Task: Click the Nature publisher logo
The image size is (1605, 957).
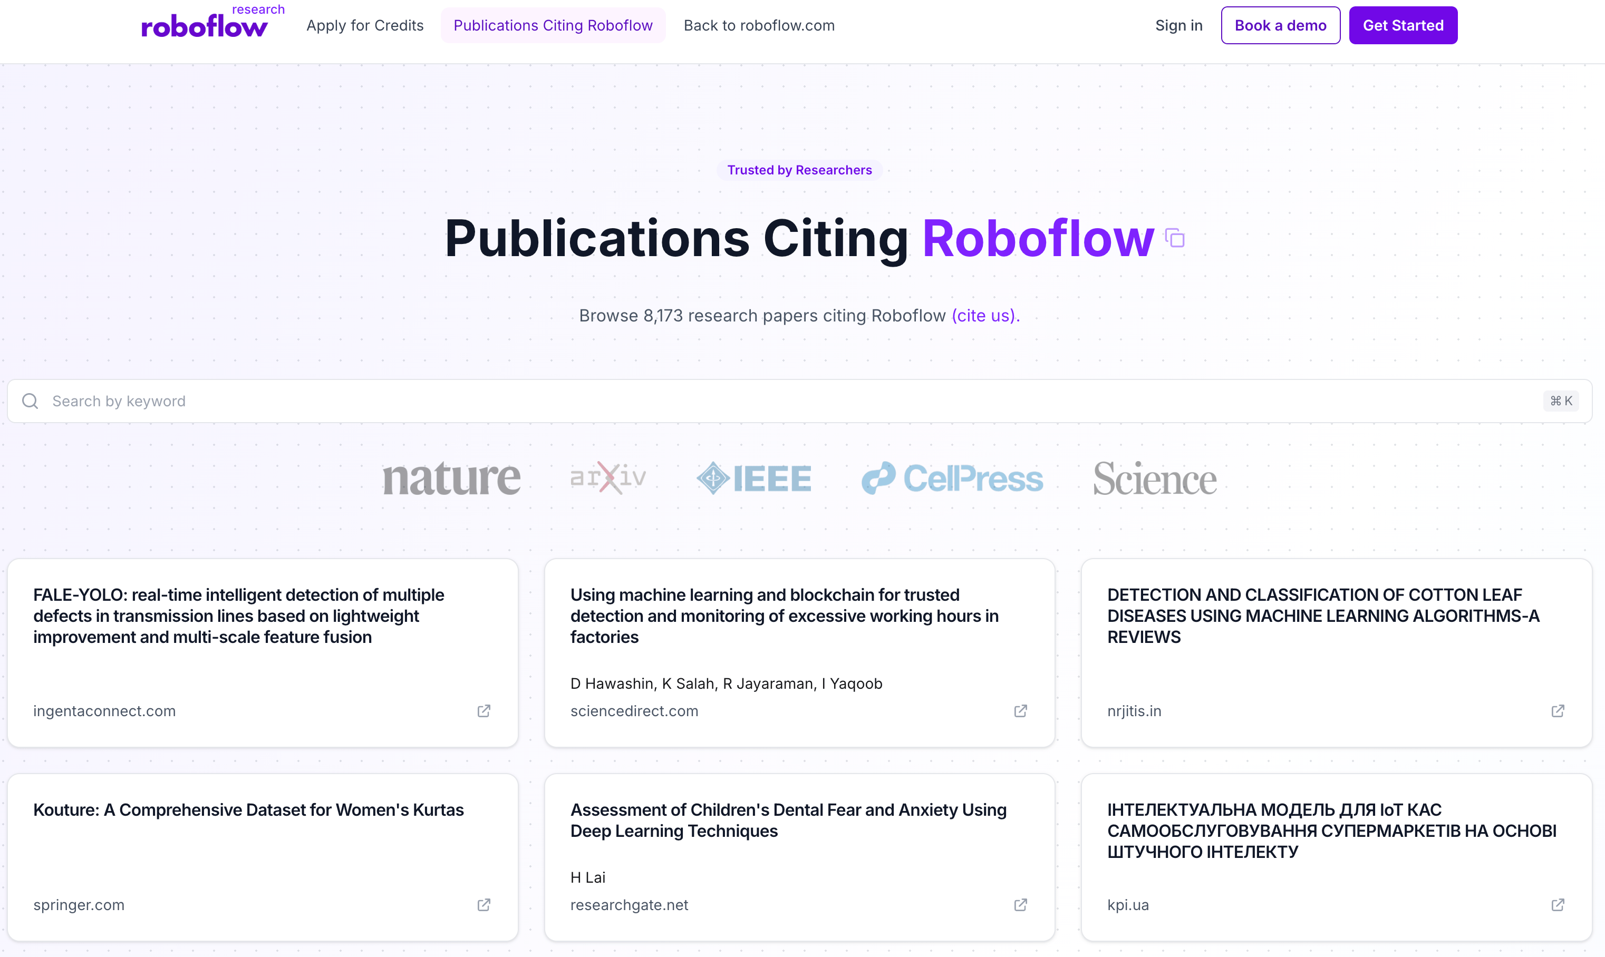Action: 451,478
